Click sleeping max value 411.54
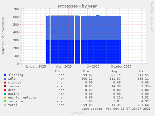This screenshot has height=116, width=155. [143, 75]
